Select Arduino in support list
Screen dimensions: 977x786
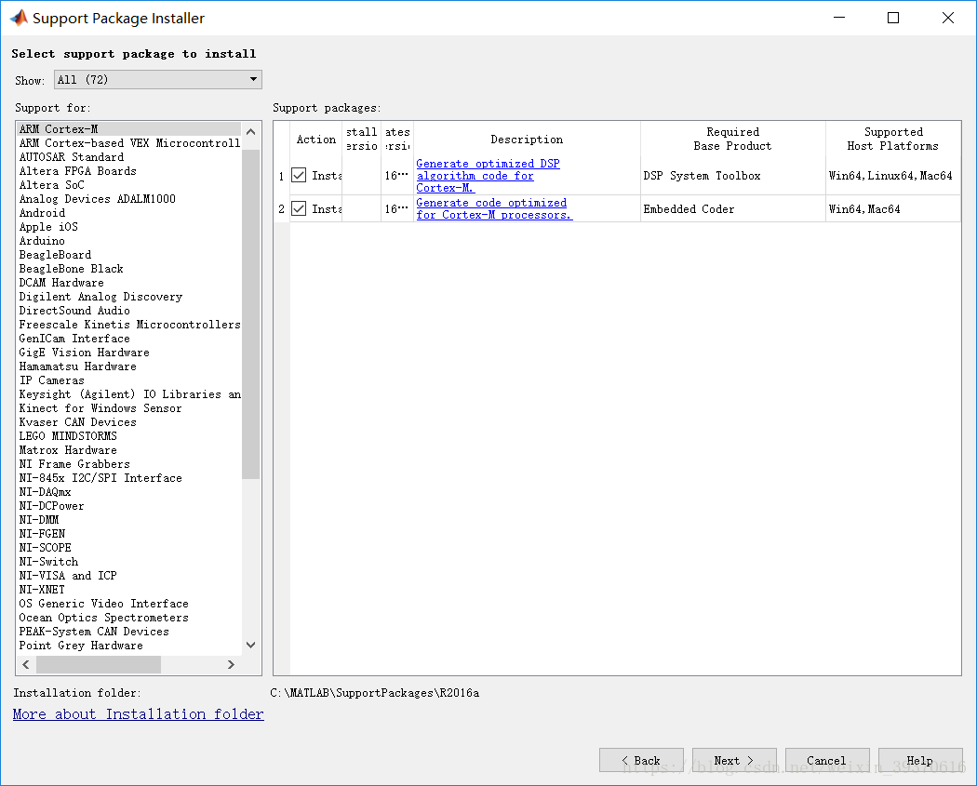(129, 240)
